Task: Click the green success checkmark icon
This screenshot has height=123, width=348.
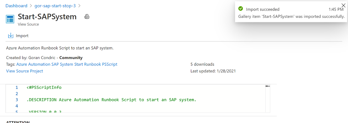Action: coord(240,9)
